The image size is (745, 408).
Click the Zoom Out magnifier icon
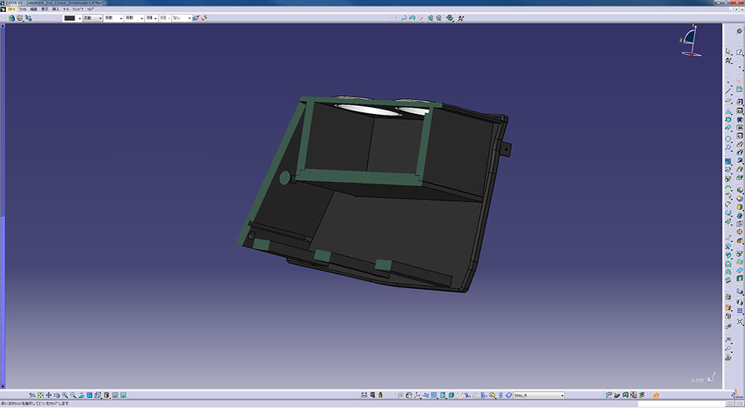73,395
